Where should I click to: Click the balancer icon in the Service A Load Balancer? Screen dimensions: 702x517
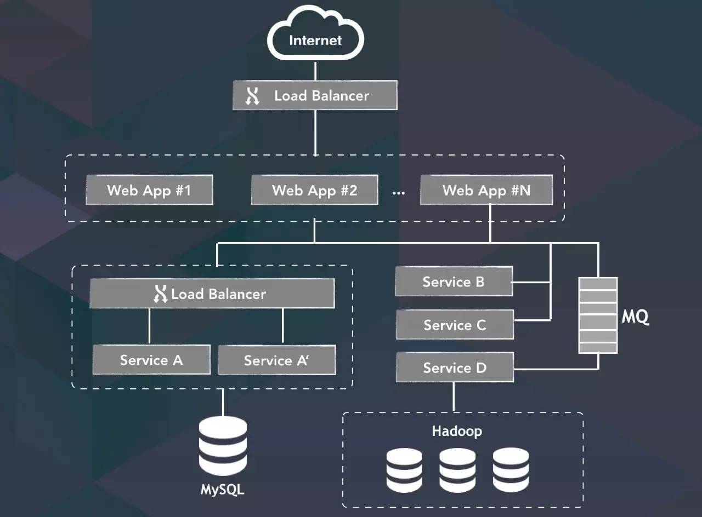point(160,294)
